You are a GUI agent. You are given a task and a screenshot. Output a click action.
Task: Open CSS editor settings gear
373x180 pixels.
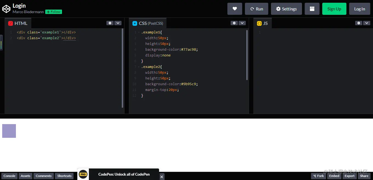coord(234,23)
